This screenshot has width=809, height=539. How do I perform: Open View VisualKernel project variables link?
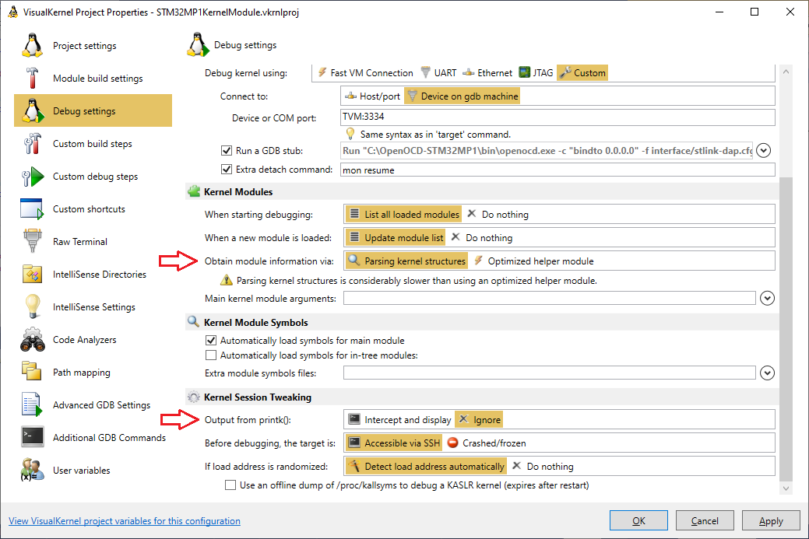125,521
